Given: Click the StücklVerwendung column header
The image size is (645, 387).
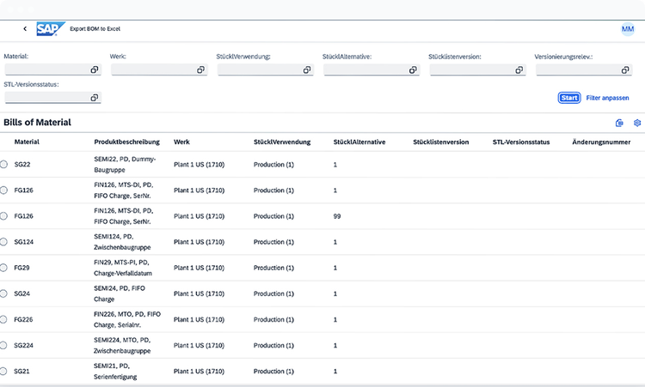Looking at the screenshot, I should click(x=282, y=142).
